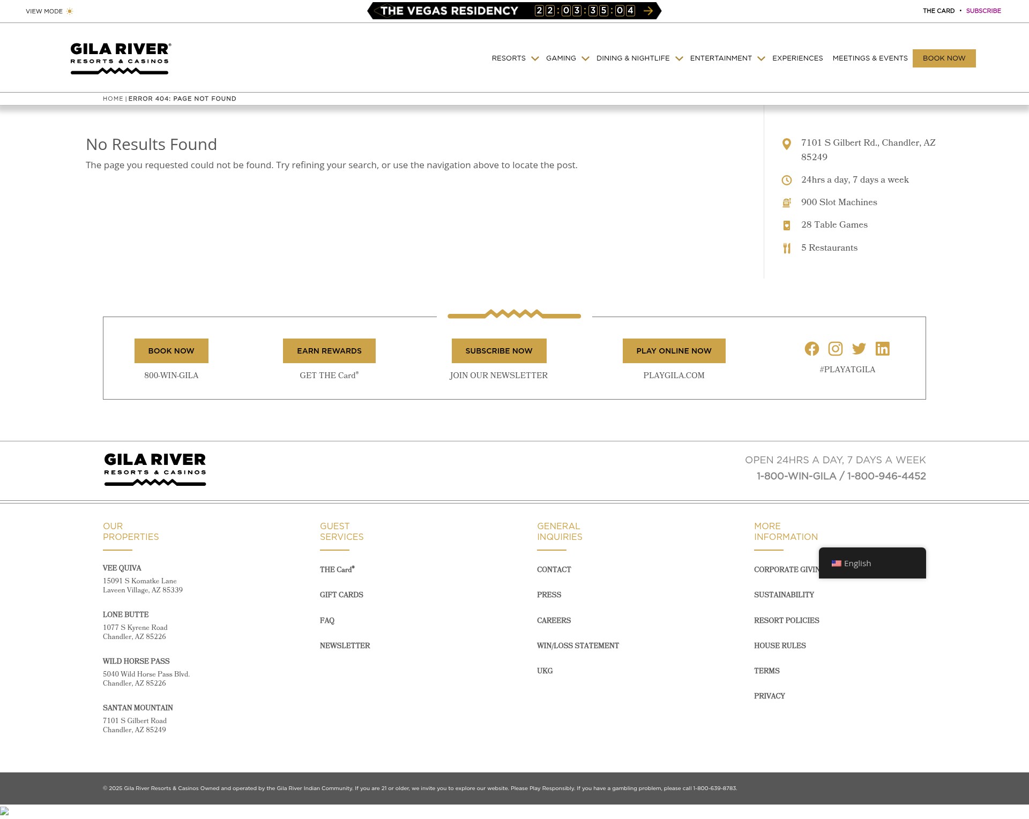Click the Home breadcrumb link
The image size is (1029, 819).
coord(113,99)
